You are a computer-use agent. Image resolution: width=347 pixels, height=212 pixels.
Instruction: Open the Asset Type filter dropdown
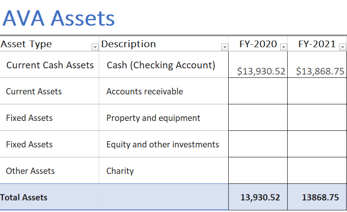click(95, 47)
